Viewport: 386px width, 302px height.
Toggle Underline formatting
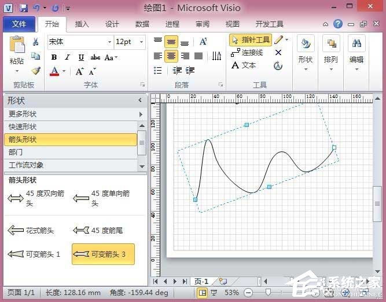click(x=81, y=57)
